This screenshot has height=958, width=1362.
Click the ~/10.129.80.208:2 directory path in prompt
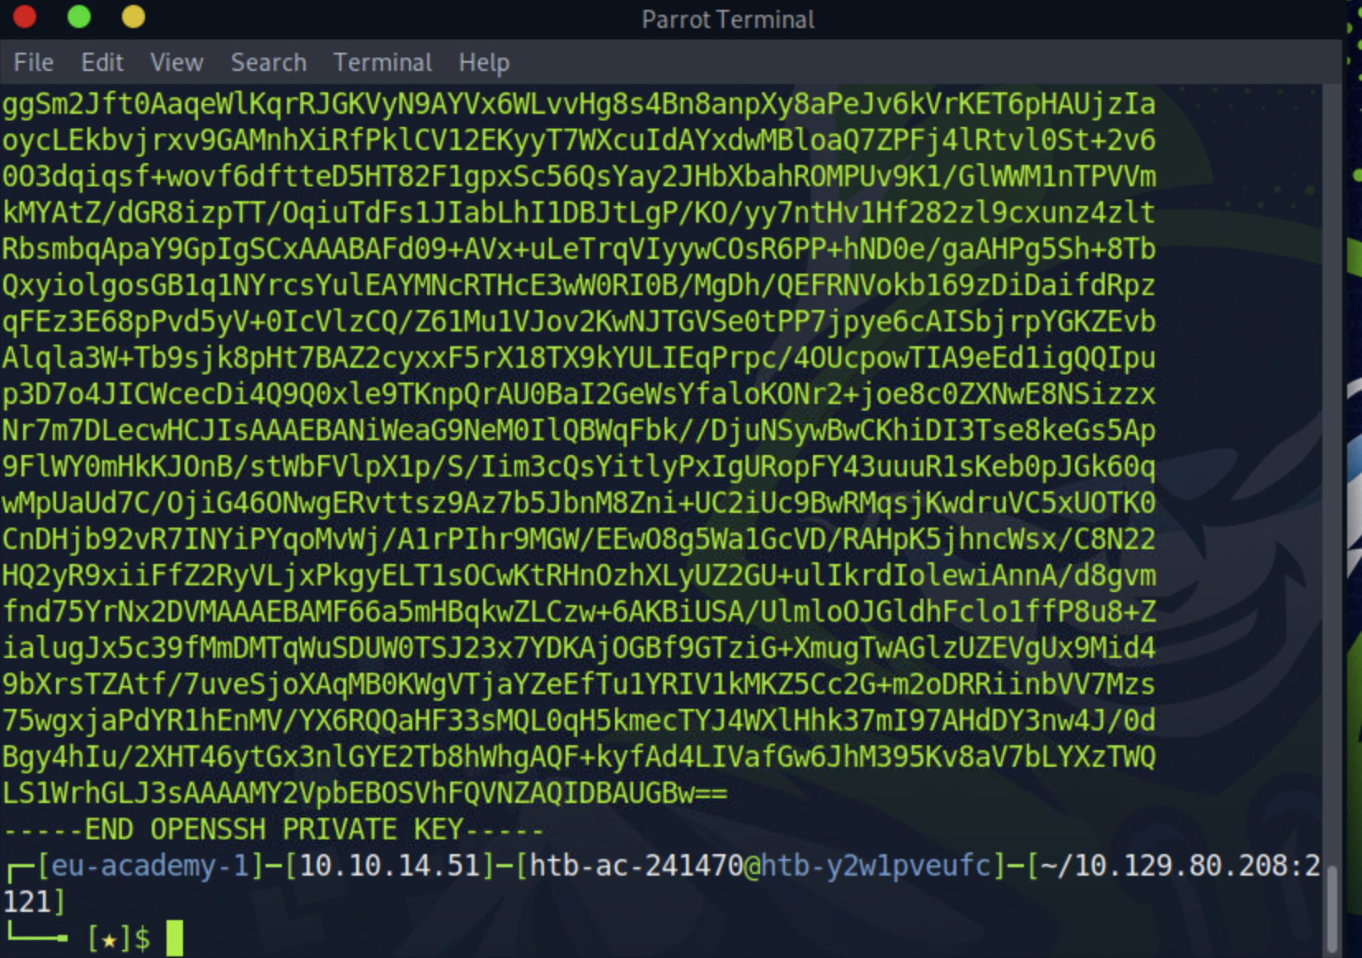[x=1181, y=866]
